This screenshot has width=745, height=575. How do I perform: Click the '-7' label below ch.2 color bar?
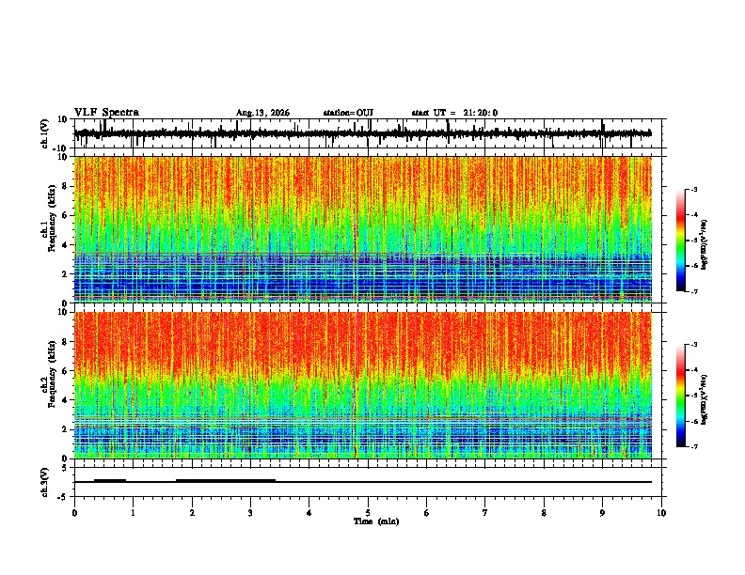point(693,447)
